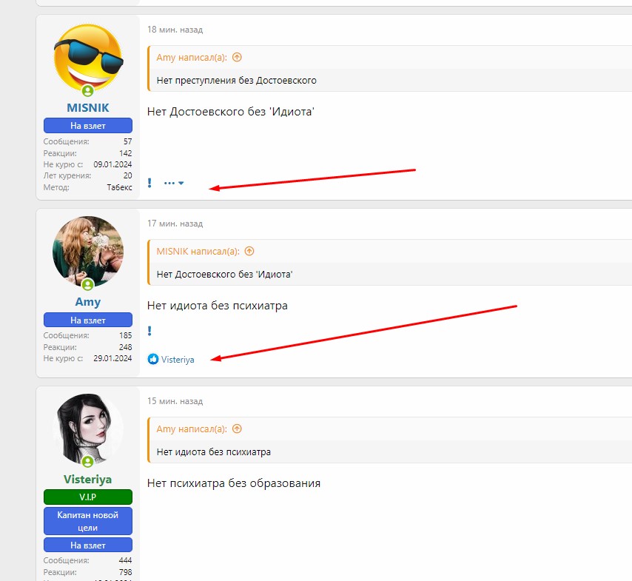The width and height of the screenshot is (632, 581).
Task: Jump to quoted Amy post in MISNIK's reply
Action: [237, 57]
